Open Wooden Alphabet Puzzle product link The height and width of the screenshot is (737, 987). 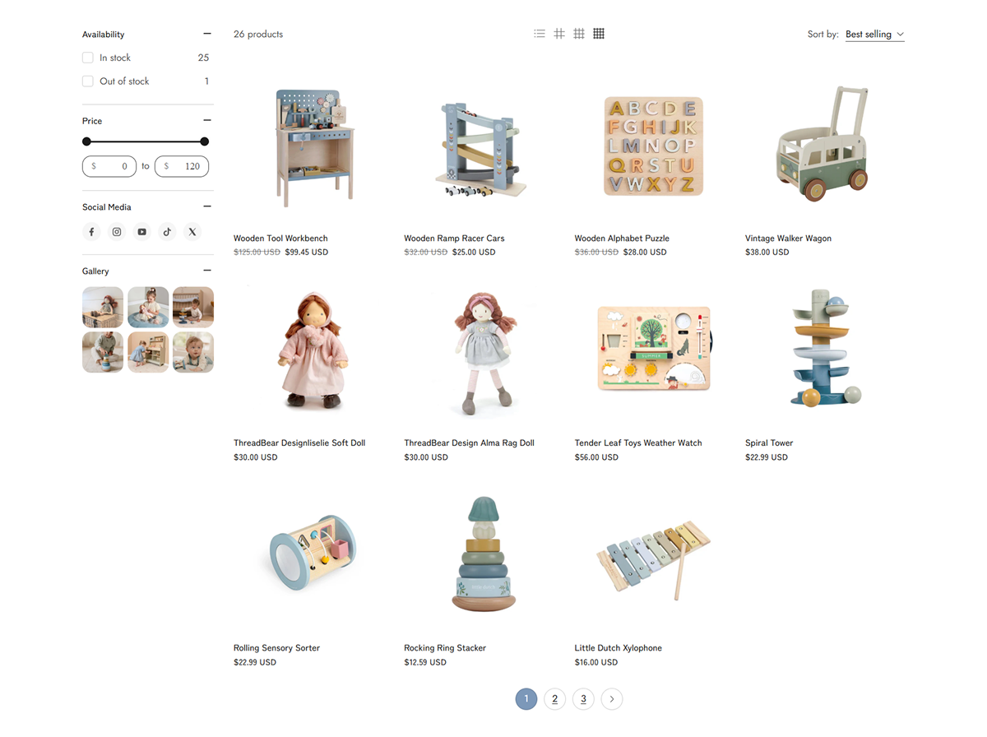coord(622,239)
